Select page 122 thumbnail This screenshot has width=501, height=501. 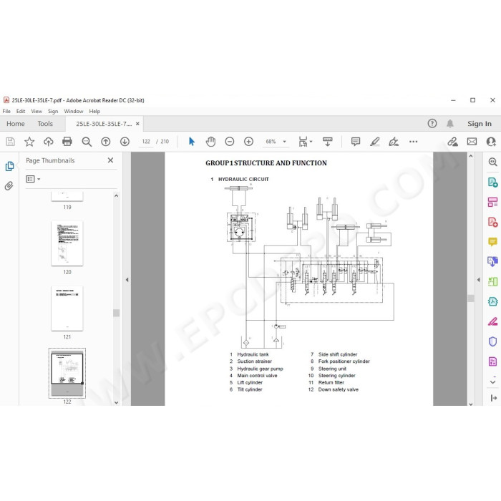click(67, 373)
